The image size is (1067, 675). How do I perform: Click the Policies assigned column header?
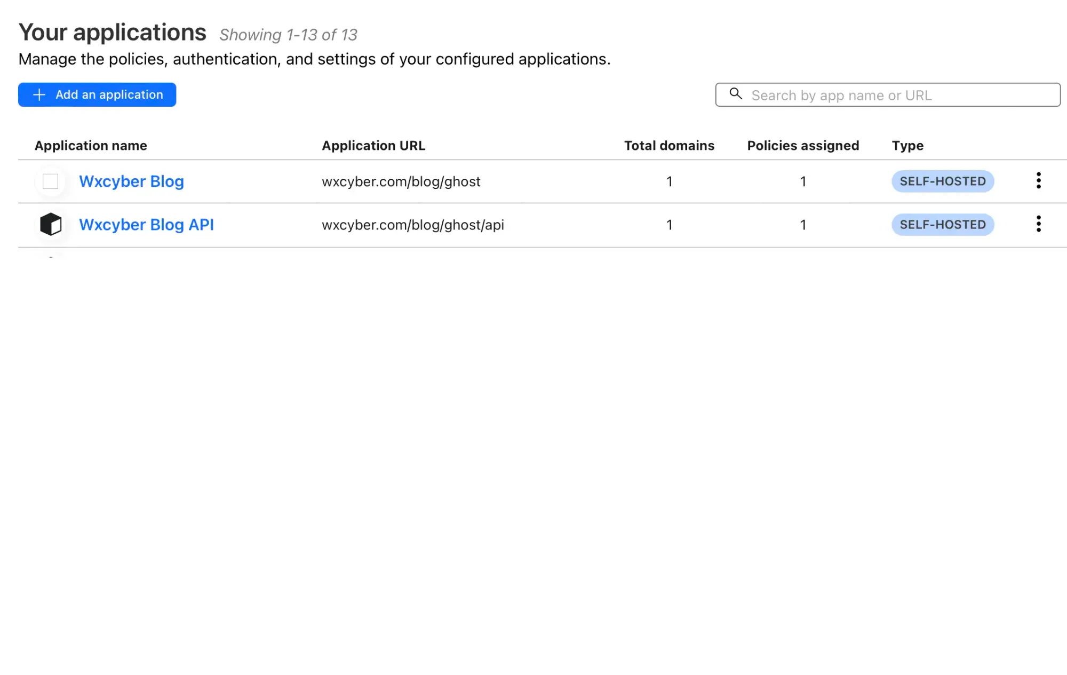coord(802,146)
